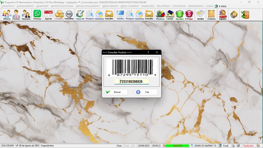Open the CAIXA cash register icon

170,14
